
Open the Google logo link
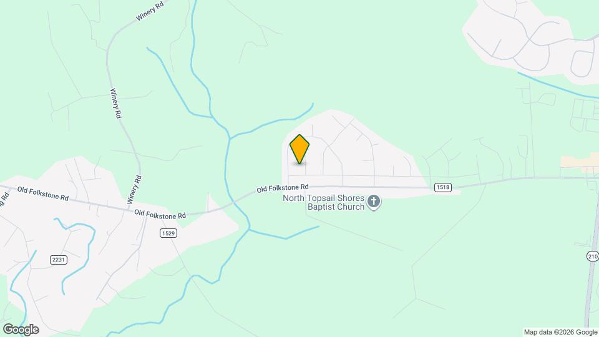point(21,330)
